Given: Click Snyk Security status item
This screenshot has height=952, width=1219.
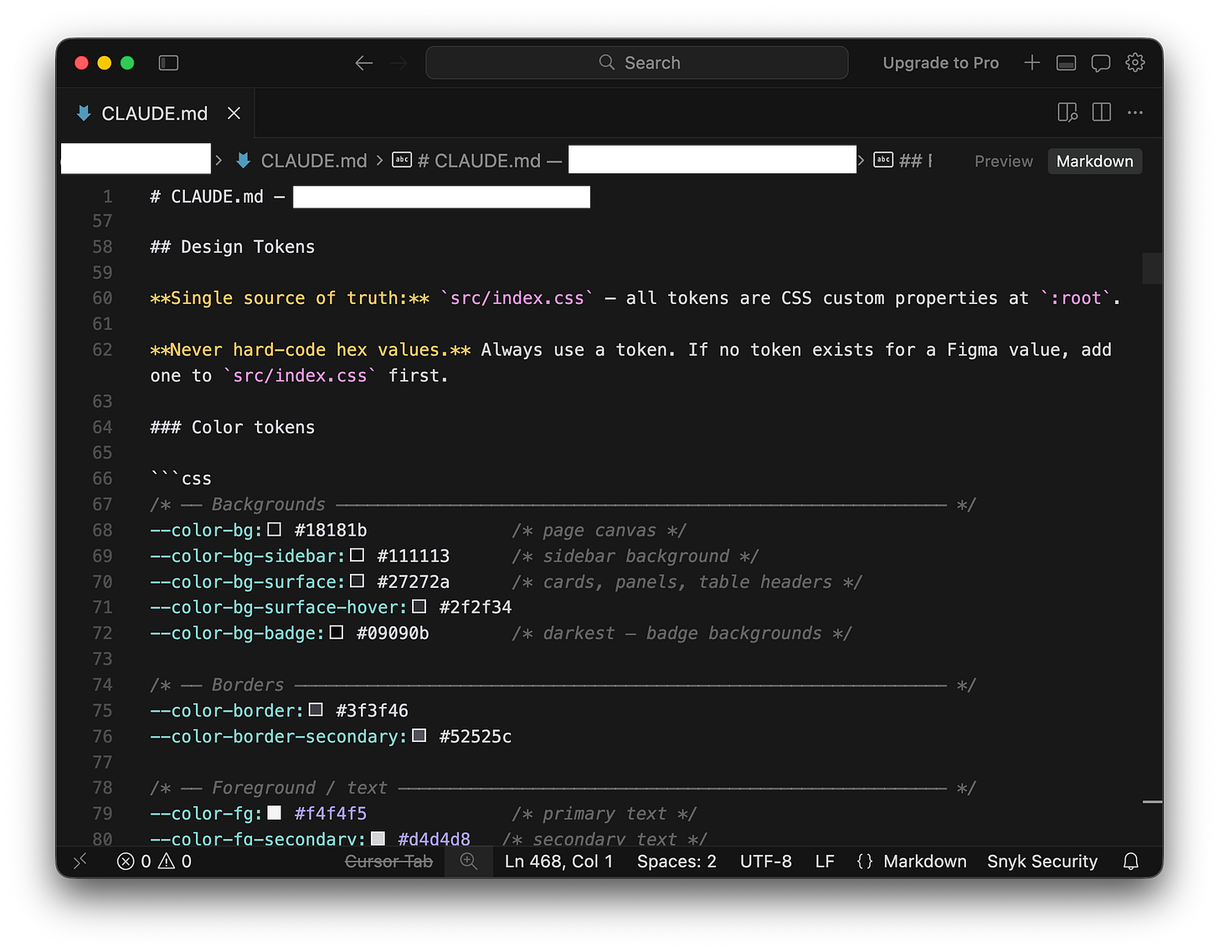Looking at the screenshot, I should tap(1042, 861).
